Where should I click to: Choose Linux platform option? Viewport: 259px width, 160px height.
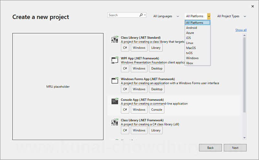[x=197, y=43]
